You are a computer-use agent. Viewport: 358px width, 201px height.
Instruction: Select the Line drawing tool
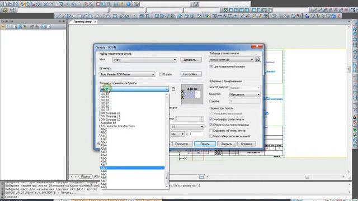pos(58,16)
